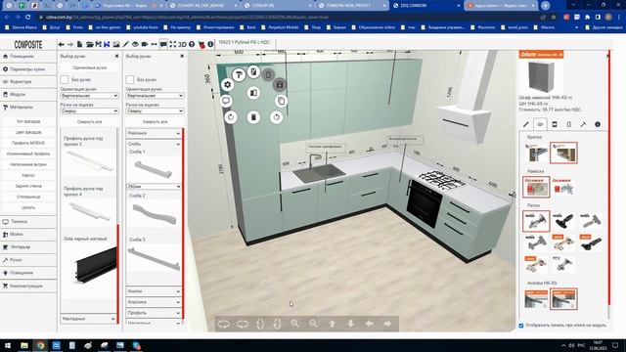The width and height of the screenshot is (626, 352).
Task: Click comment bubble in radial menu
Action: 226,101
